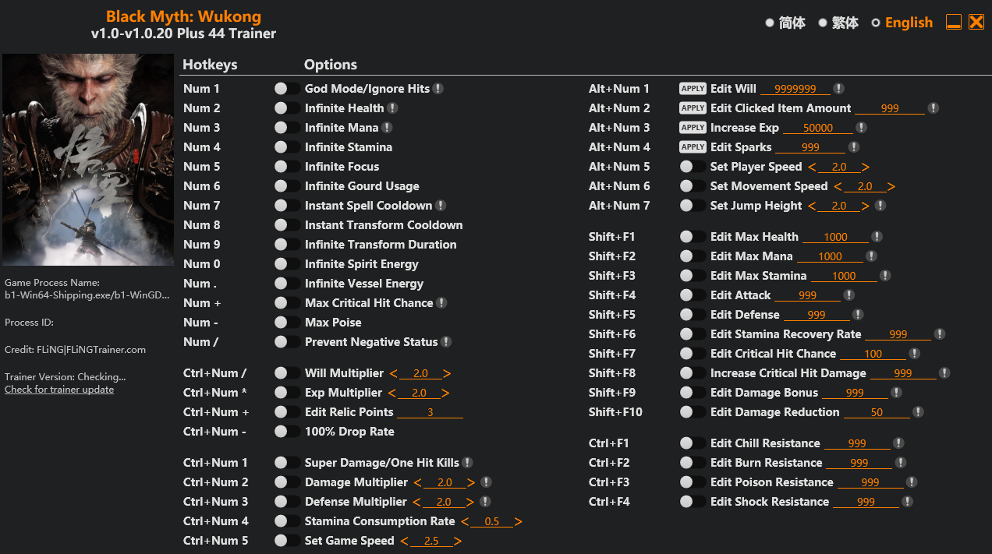
Task: Click info icon on Damage Multiplier row
Action: click(x=486, y=482)
